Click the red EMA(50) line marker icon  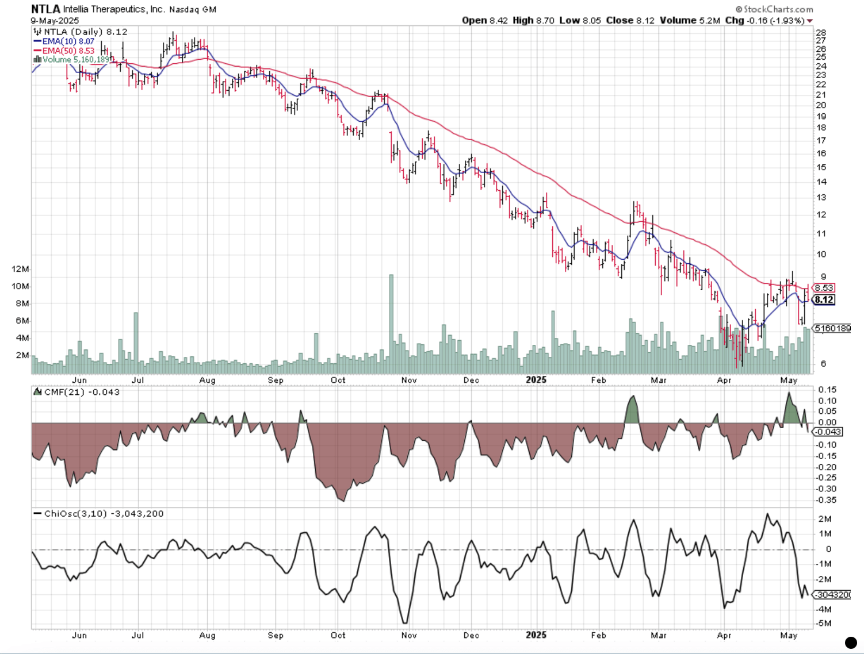tap(37, 51)
